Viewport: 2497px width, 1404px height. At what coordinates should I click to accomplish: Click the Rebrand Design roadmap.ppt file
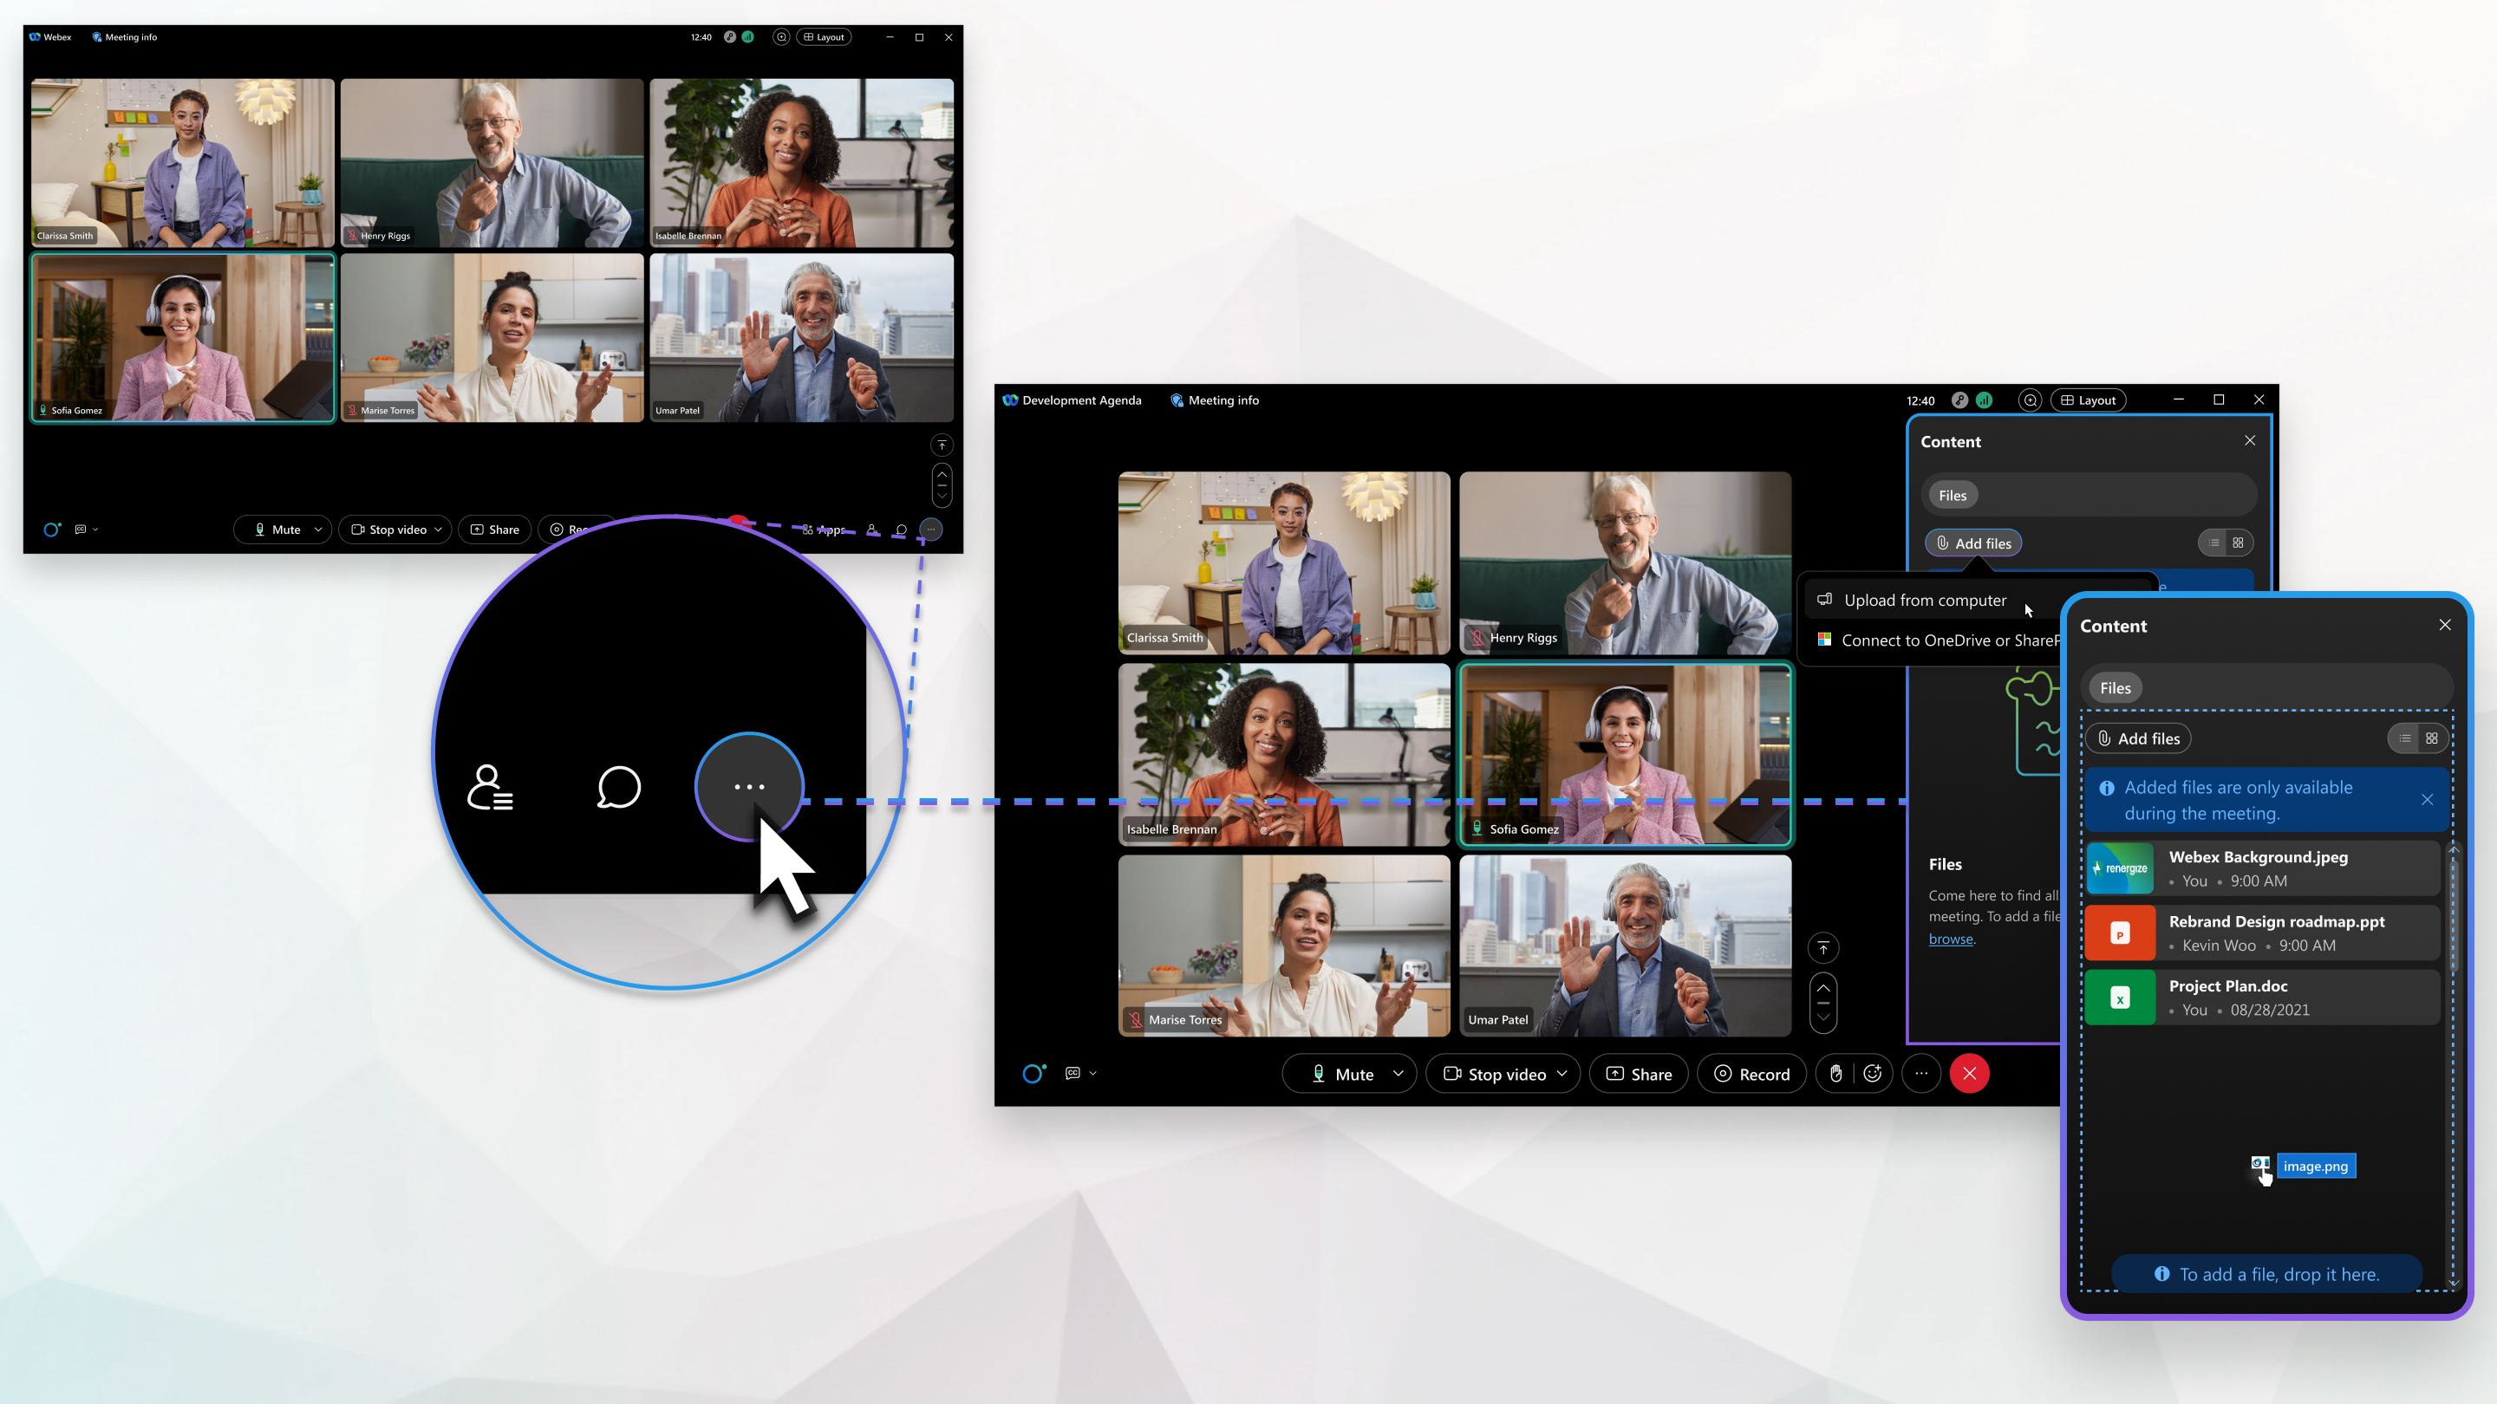2264,933
